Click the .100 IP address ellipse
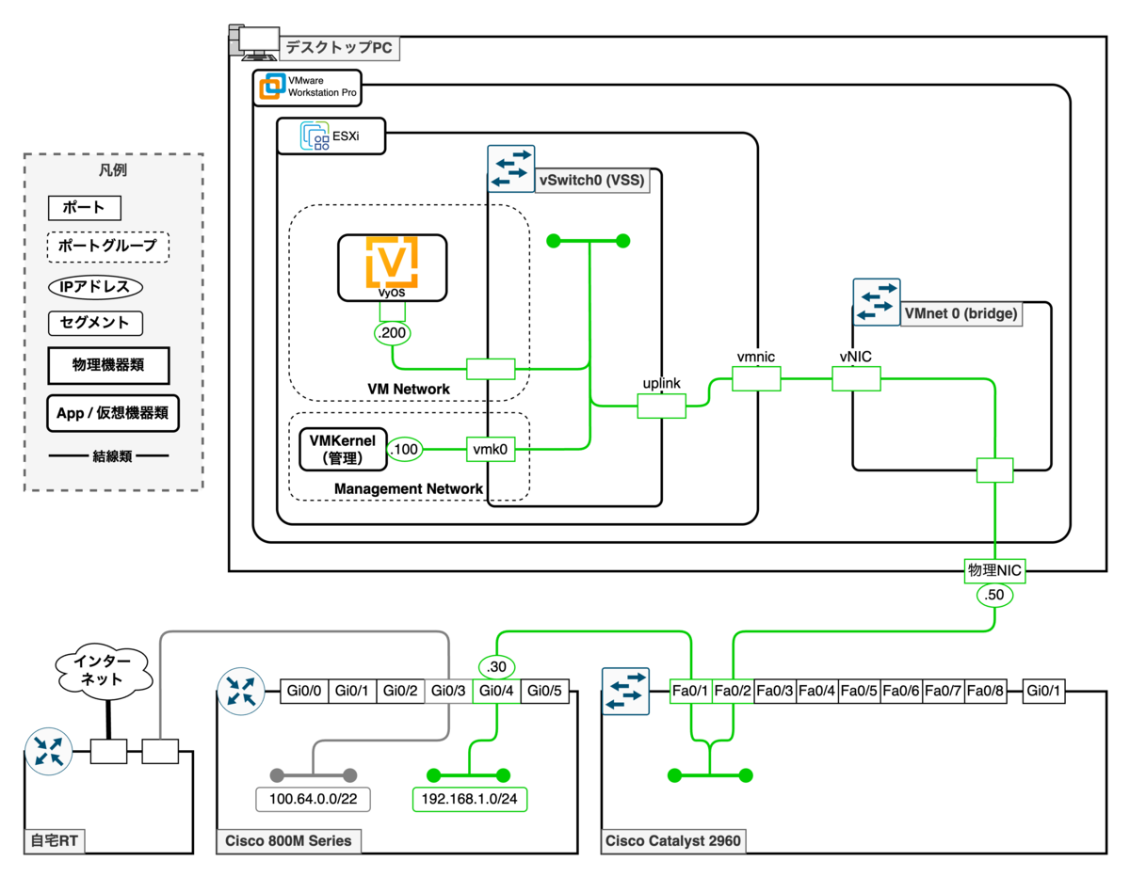The height and width of the screenshot is (877, 1130). click(406, 450)
